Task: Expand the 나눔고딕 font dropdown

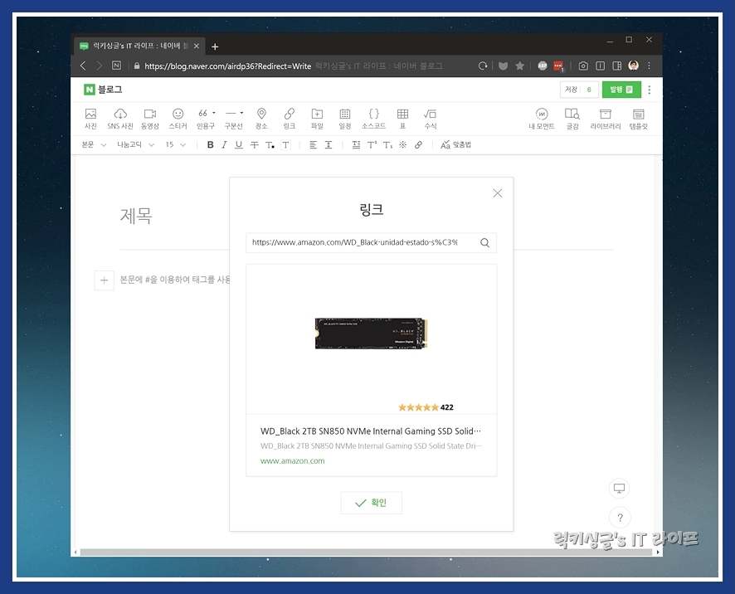Action: coord(135,145)
